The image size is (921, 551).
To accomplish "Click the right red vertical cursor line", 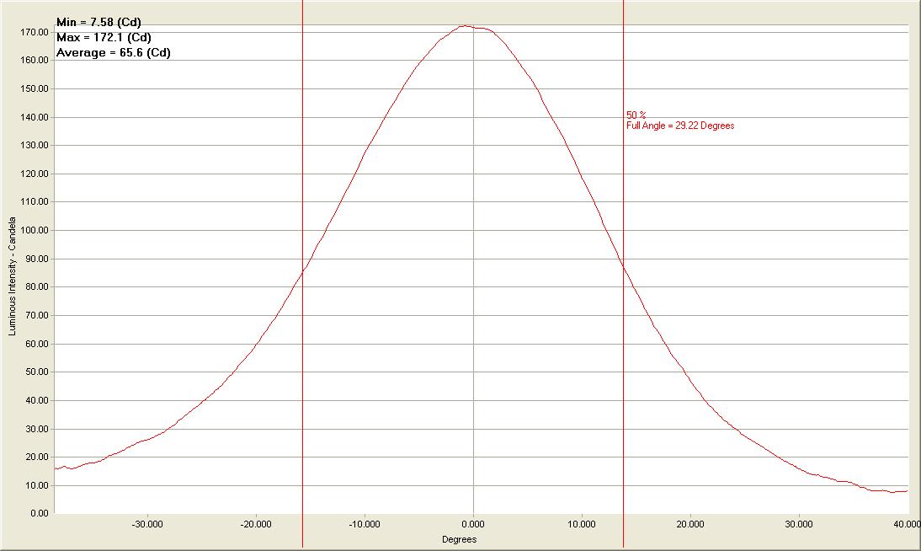I will pyautogui.click(x=623, y=379).
